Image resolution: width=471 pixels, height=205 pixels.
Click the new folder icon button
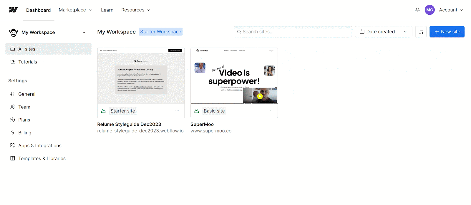(x=421, y=32)
